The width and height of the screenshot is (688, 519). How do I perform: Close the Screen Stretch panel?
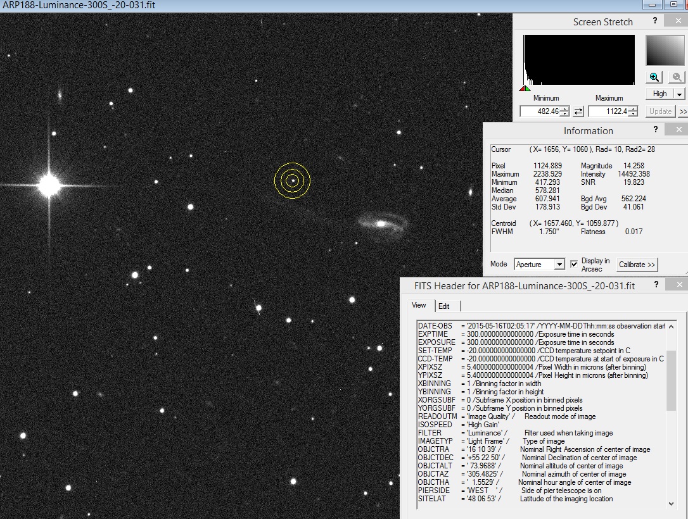click(678, 21)
